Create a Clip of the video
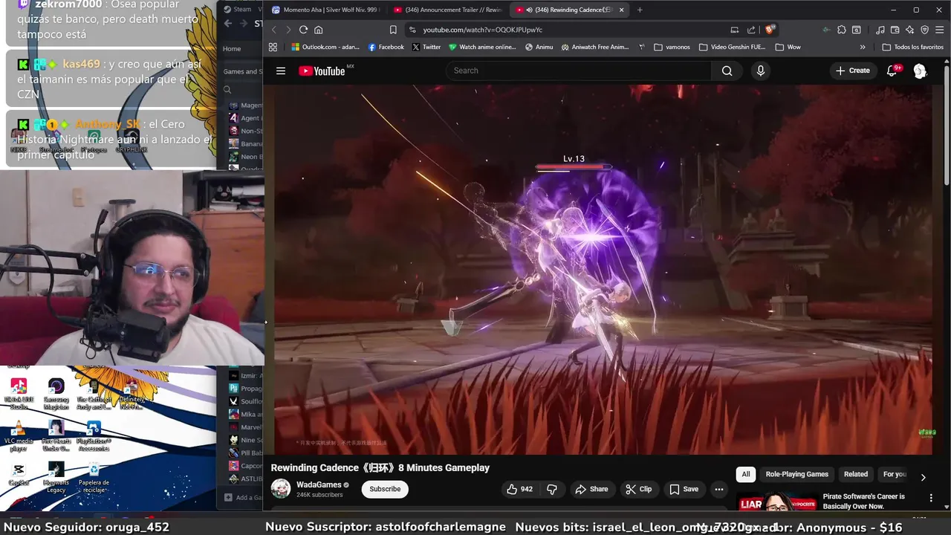The width and height of the screenshot is (951, 535). (x=638, y=489)
